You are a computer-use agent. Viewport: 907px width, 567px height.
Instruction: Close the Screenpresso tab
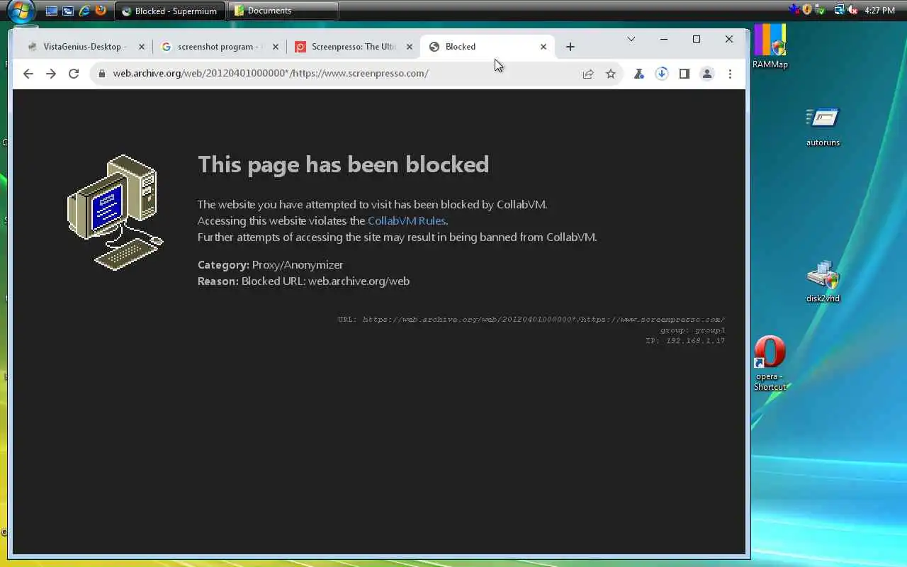(x=409, y=47)
